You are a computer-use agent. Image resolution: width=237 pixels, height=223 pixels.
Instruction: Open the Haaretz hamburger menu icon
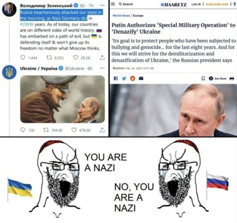pos(113,4)
